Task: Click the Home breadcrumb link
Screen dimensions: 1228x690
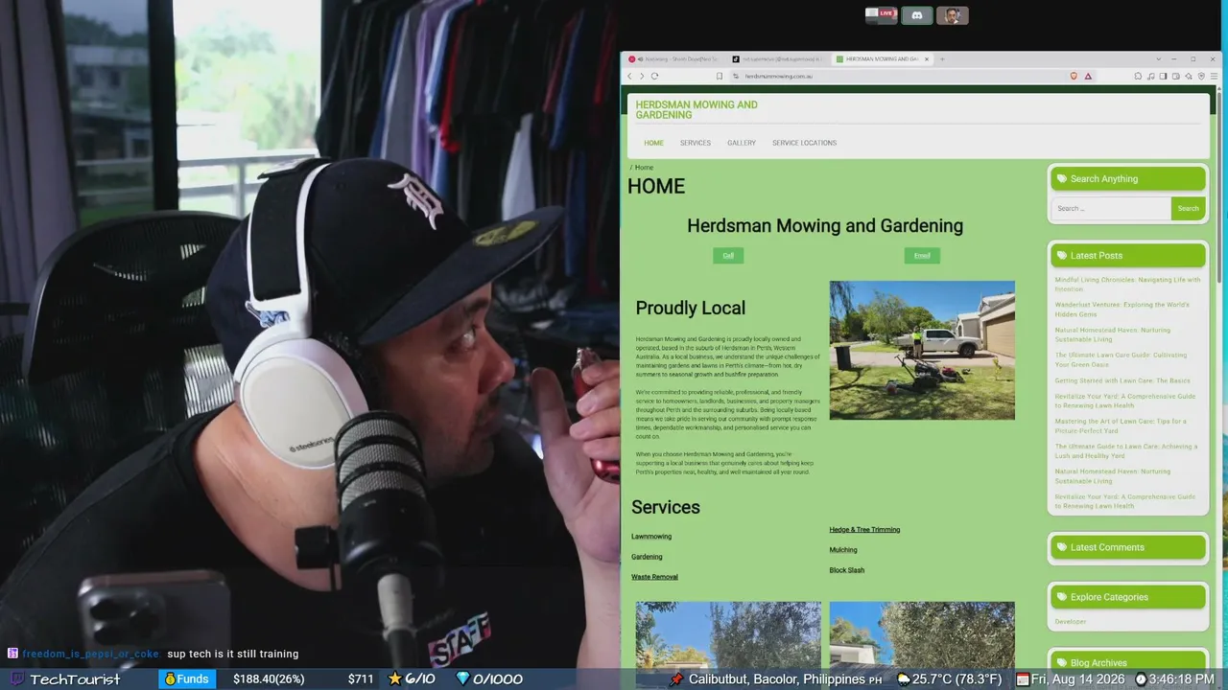Action: [644, 168]
